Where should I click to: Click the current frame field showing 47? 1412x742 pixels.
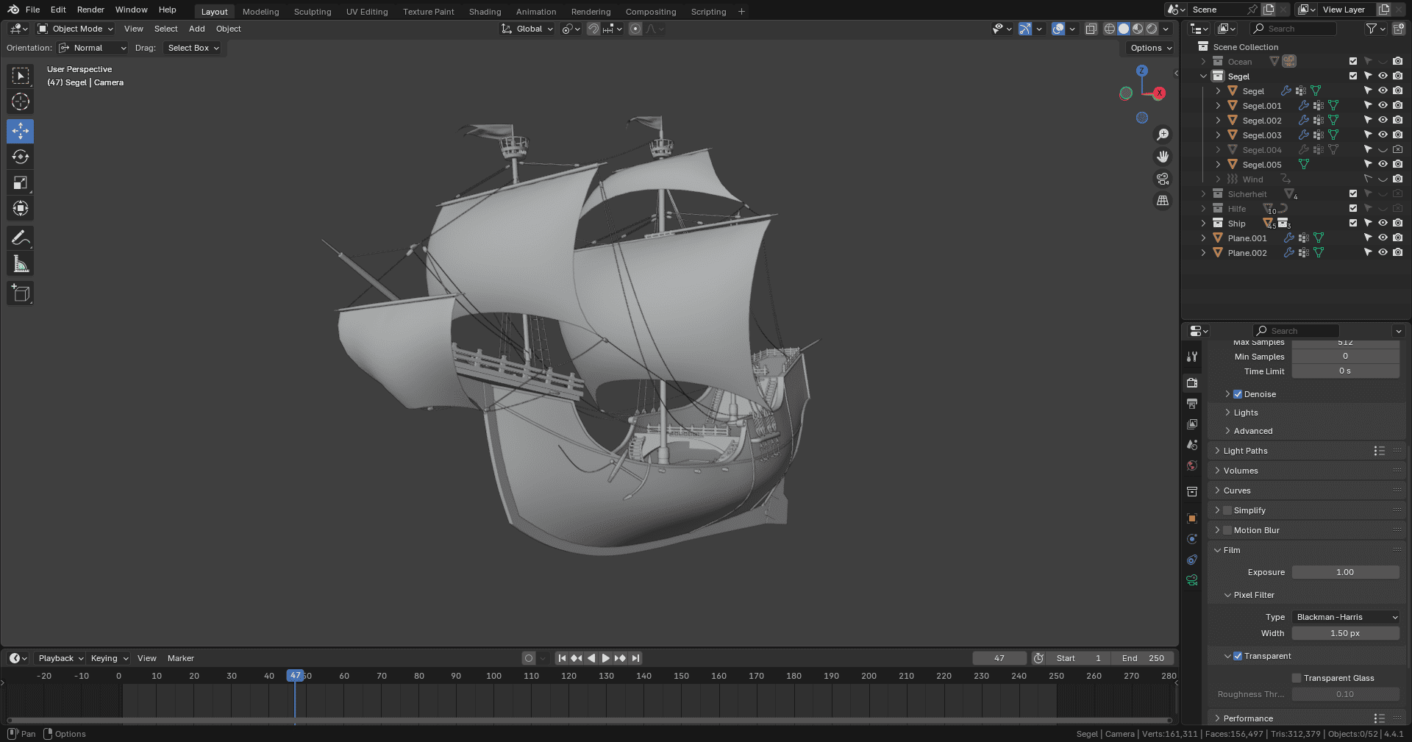click(999, 658)
